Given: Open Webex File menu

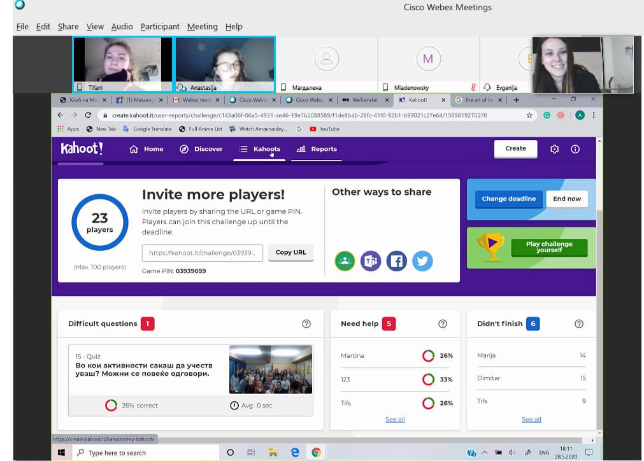Looking at the screenshot, I should pos(22,27).
